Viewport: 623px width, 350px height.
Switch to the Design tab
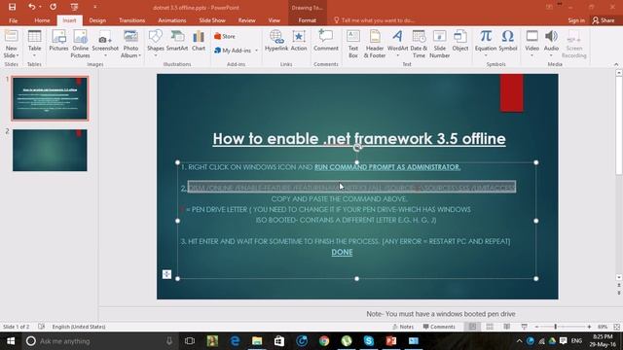coord(97,20)
